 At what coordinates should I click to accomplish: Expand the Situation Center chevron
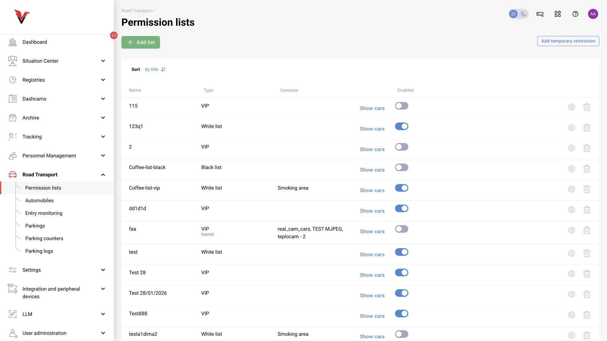point(103,61)
